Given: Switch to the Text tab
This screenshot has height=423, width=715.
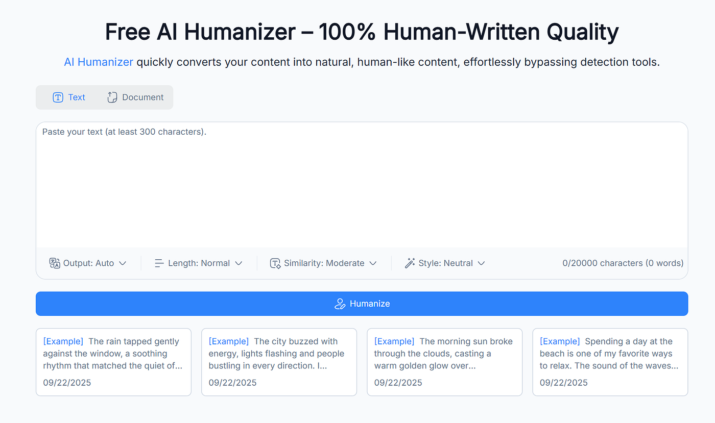Looking at the screenshot, I should pos(69,97).
